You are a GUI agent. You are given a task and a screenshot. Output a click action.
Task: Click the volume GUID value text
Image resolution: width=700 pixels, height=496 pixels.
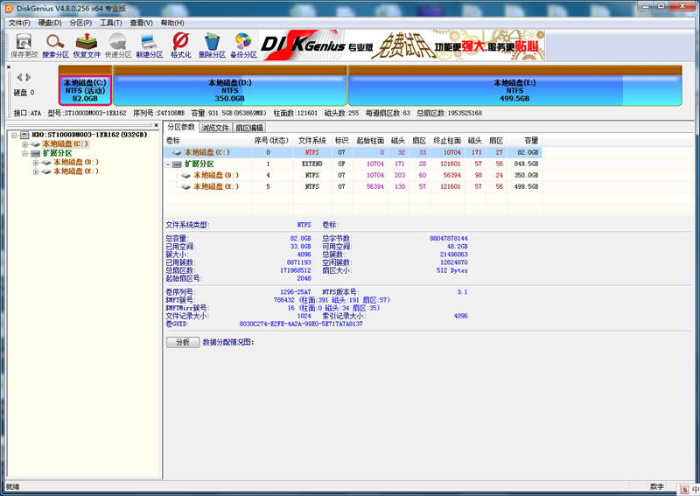point(301,325)
